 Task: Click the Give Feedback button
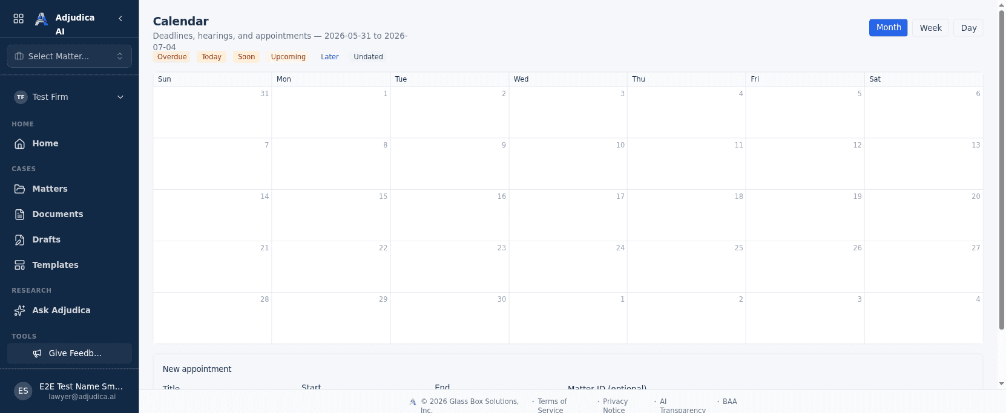[70, 354]
